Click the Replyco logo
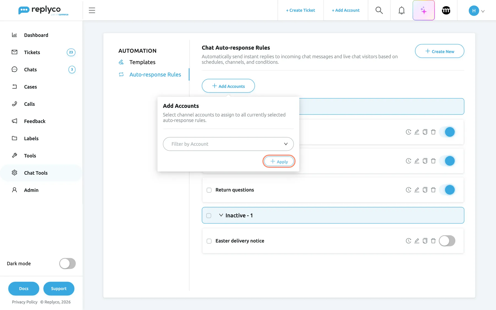496x310 pixels. point(43,10)
